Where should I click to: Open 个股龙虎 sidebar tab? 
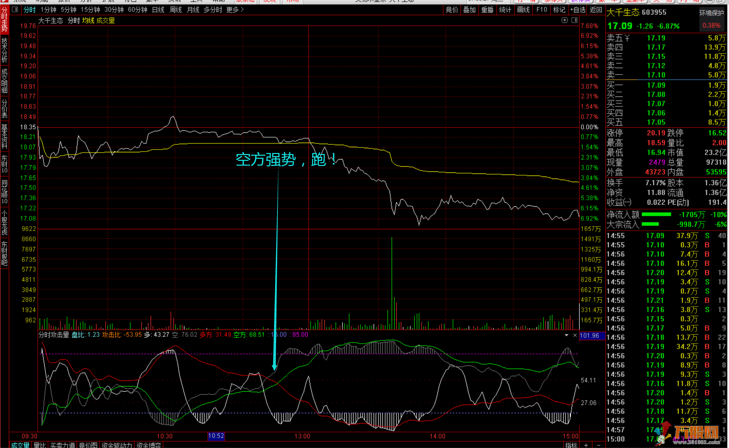pyautogui.click(x=4, y=223)
